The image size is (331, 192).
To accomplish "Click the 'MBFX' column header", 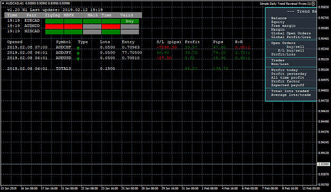I will [69, 15].
